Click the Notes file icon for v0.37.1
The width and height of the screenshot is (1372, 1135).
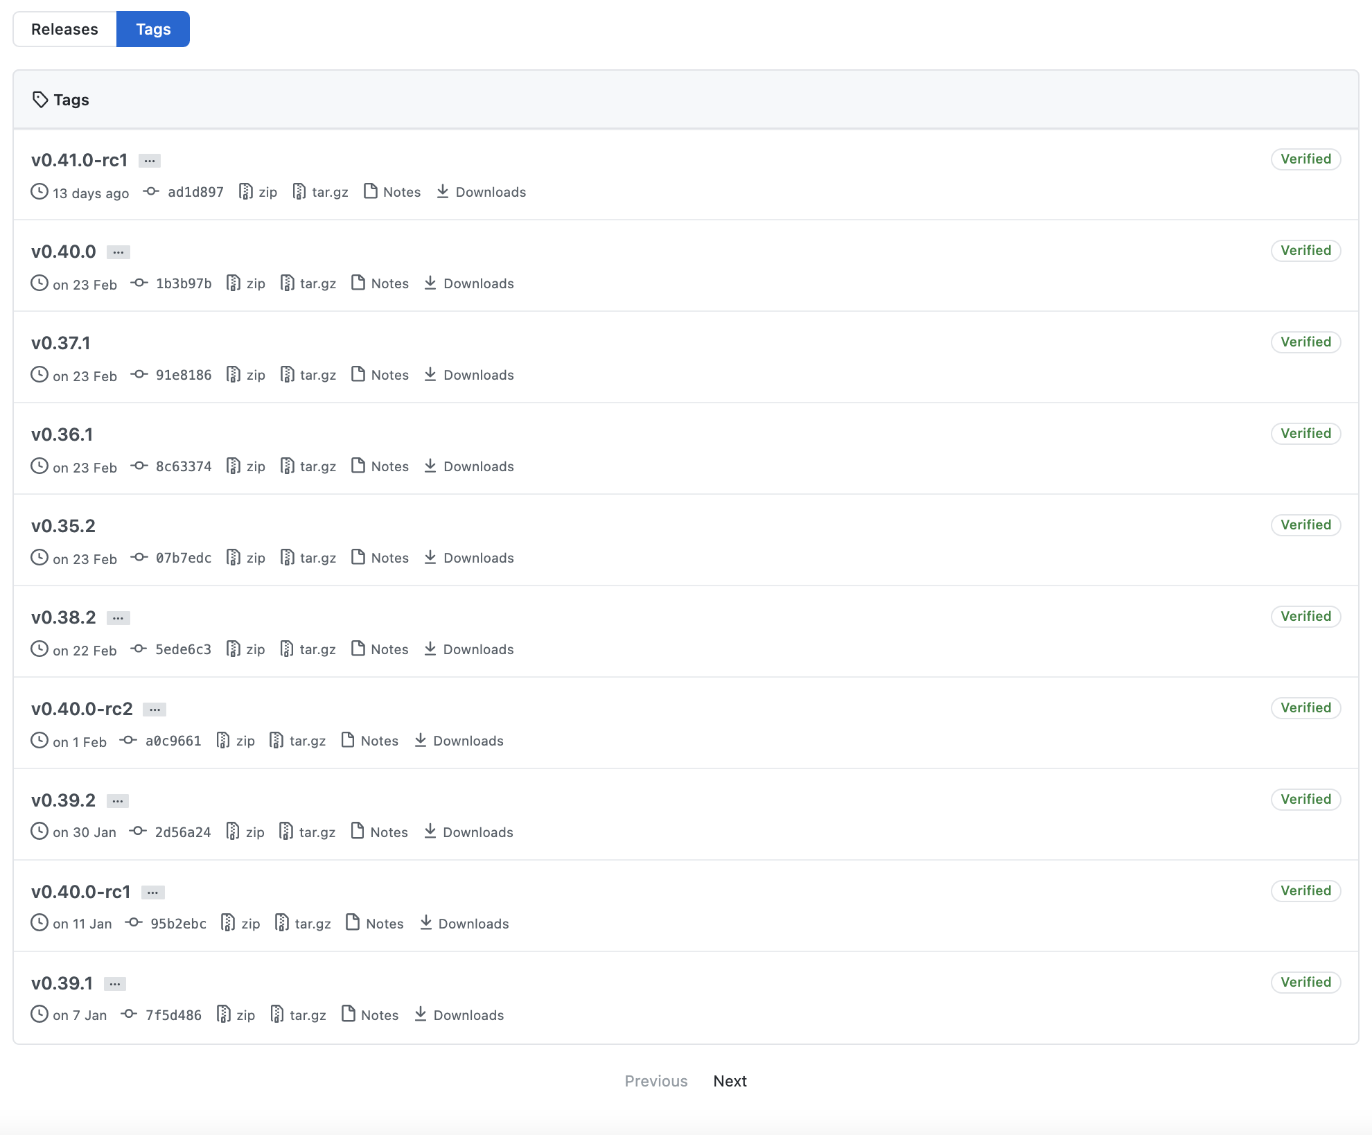358,375
